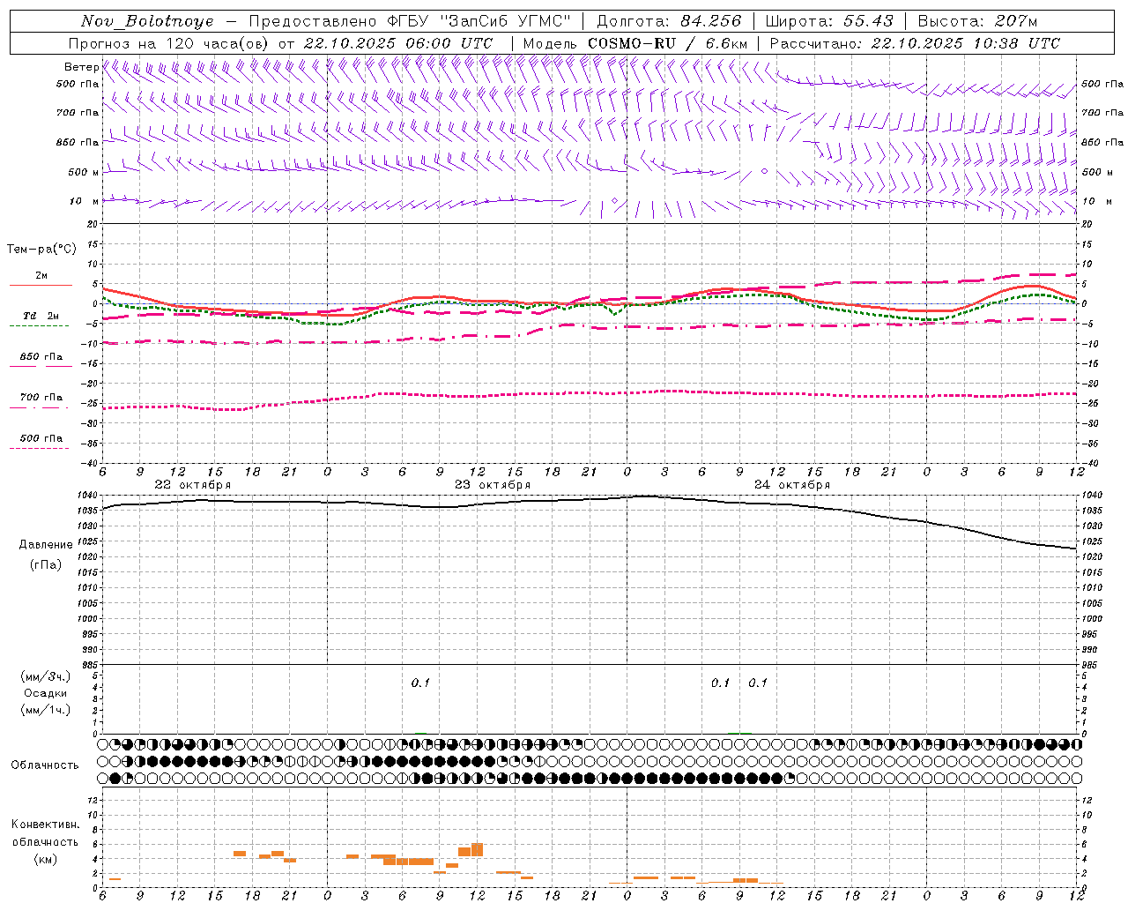Screen dimensions: 1128x903
Task: Click the (мм/3ч.) precipitation unit label
Action: pos(46,676)
